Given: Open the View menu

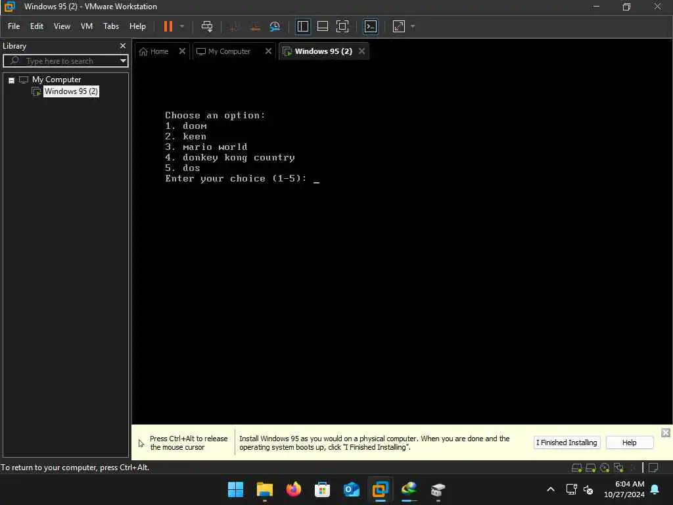Looking at the screenshot, I should (x=62, y=26).
